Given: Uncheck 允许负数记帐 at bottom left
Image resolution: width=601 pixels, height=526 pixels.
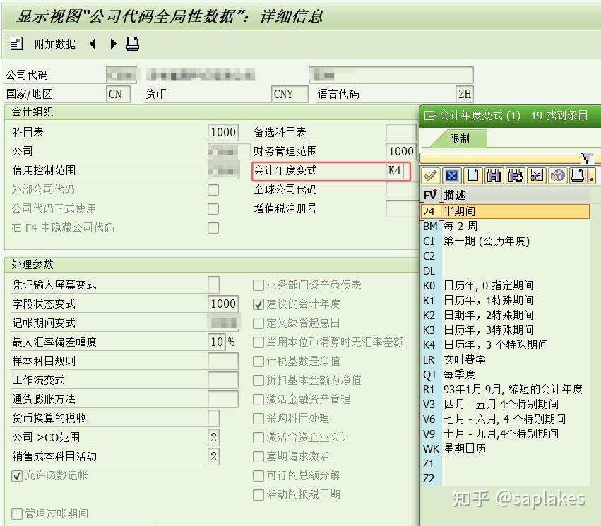Looking at the screenshot, I should tap(16, 475).
